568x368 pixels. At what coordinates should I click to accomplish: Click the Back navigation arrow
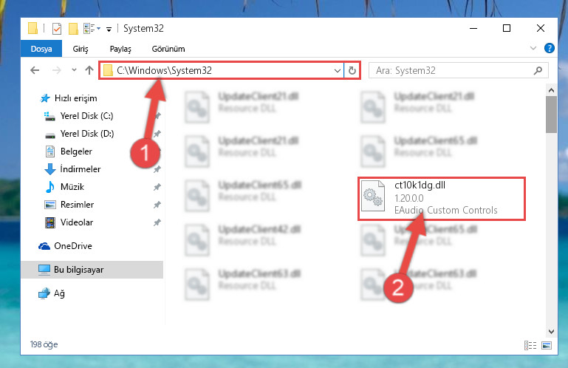35,70
